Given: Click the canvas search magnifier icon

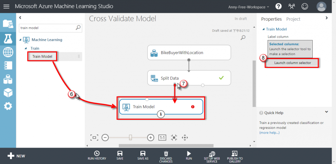Looking at the screenshot, I should (243, 38).
